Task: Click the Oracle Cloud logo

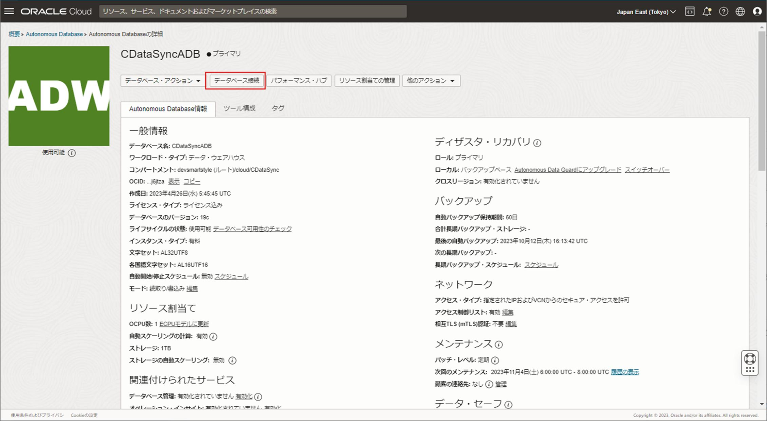Action: [56, 11]
